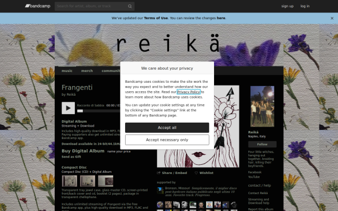
Task: Click 'We care about your privacy' title
Action: 167,68
